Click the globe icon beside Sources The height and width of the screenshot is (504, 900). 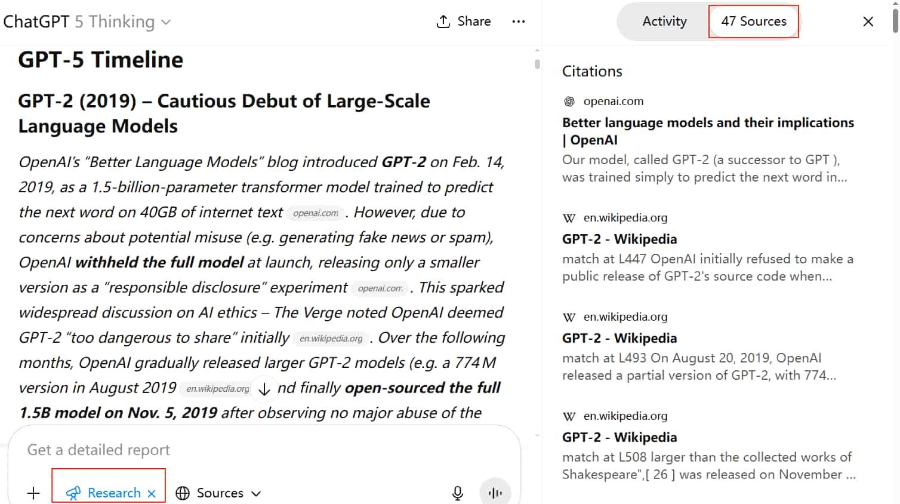183,493
